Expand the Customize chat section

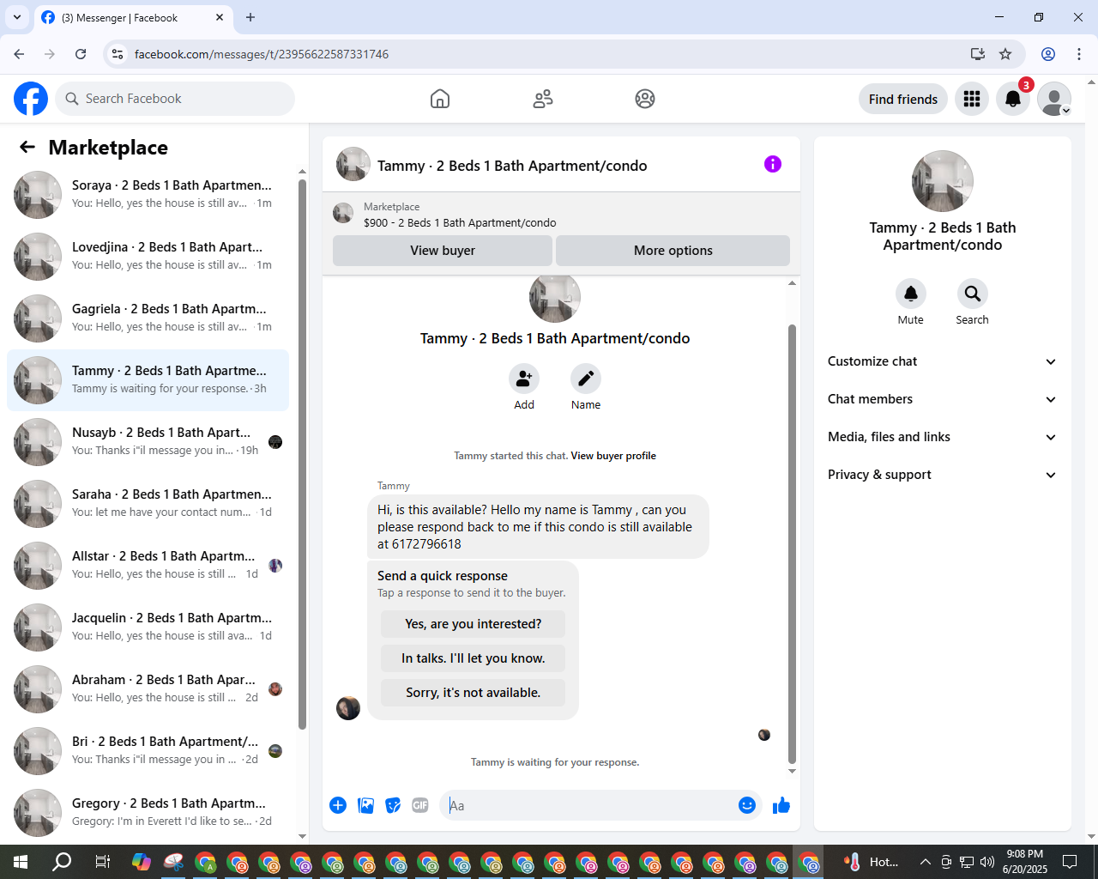click(x=942, y=361)
